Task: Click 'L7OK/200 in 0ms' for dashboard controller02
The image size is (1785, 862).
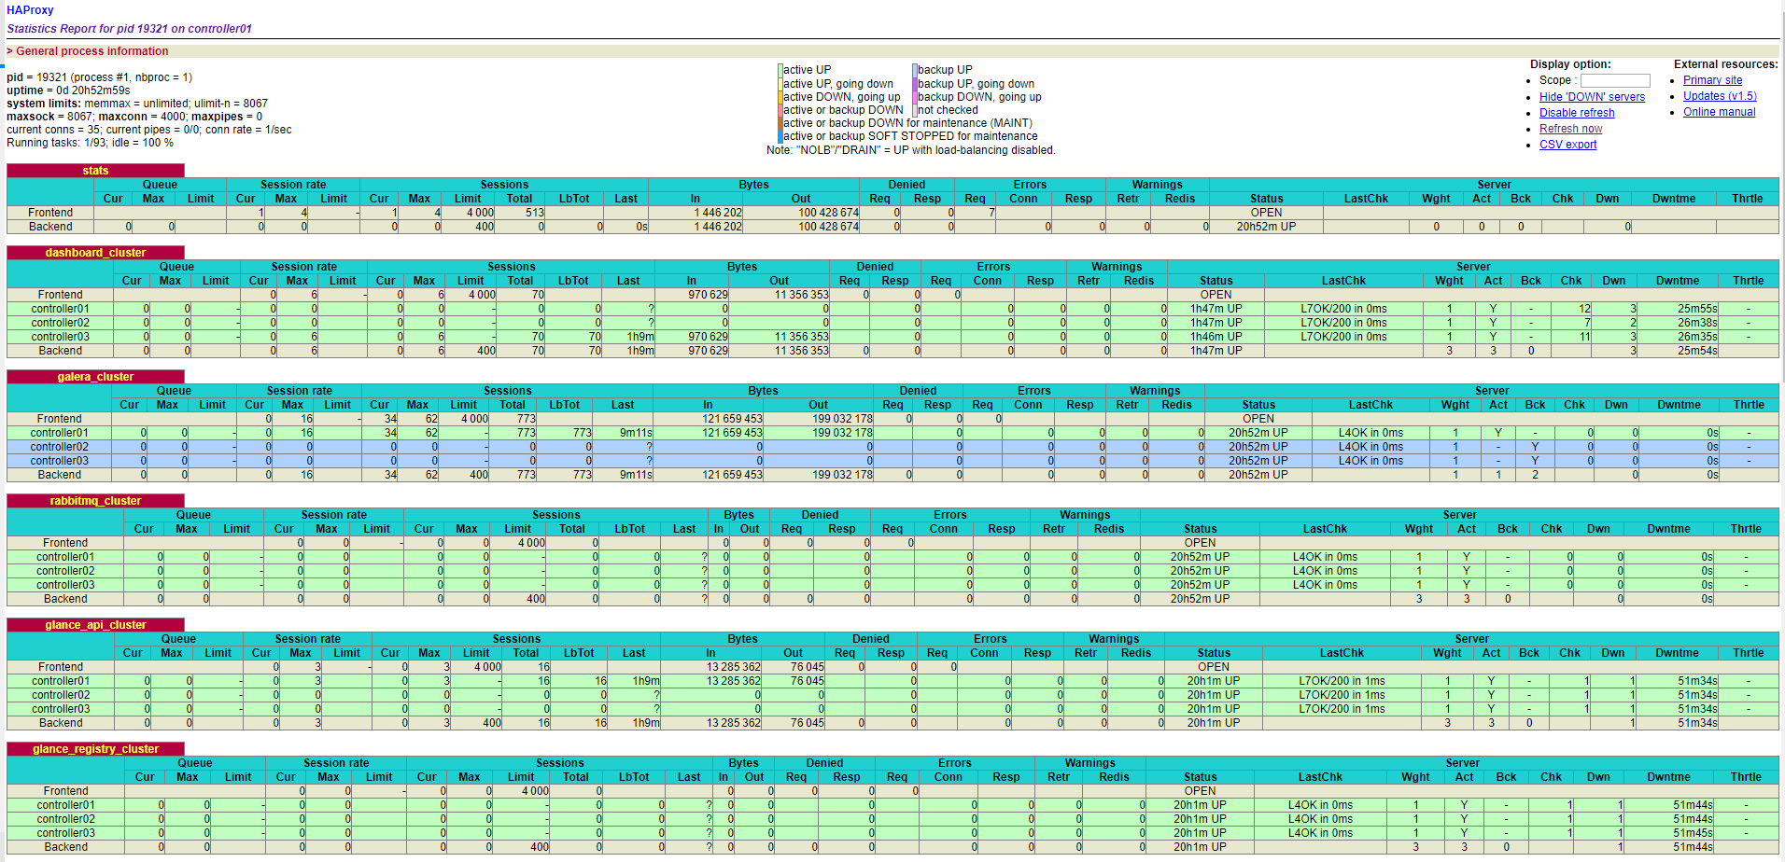Action: click(x=1343, y=323)
